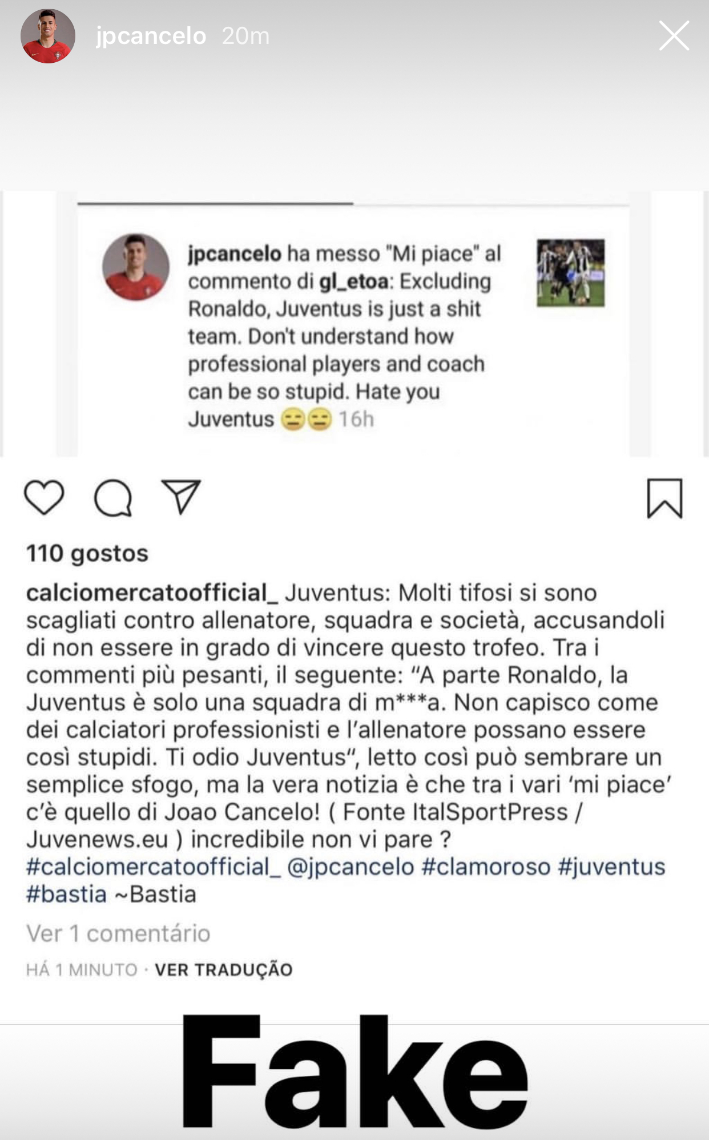Viewport: 709px width, 1140px height.
Task: Share post using paper plane icon
Action: pos(181,497)
